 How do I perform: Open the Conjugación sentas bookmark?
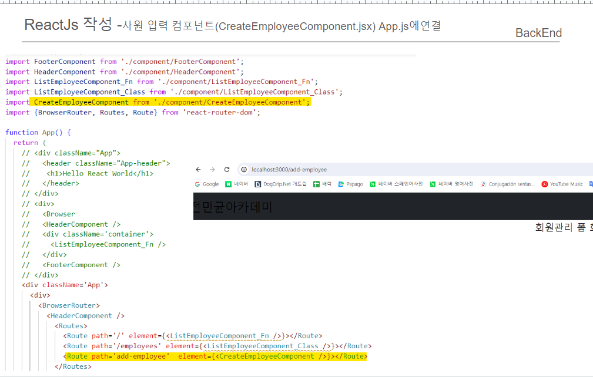click(508, 184)
